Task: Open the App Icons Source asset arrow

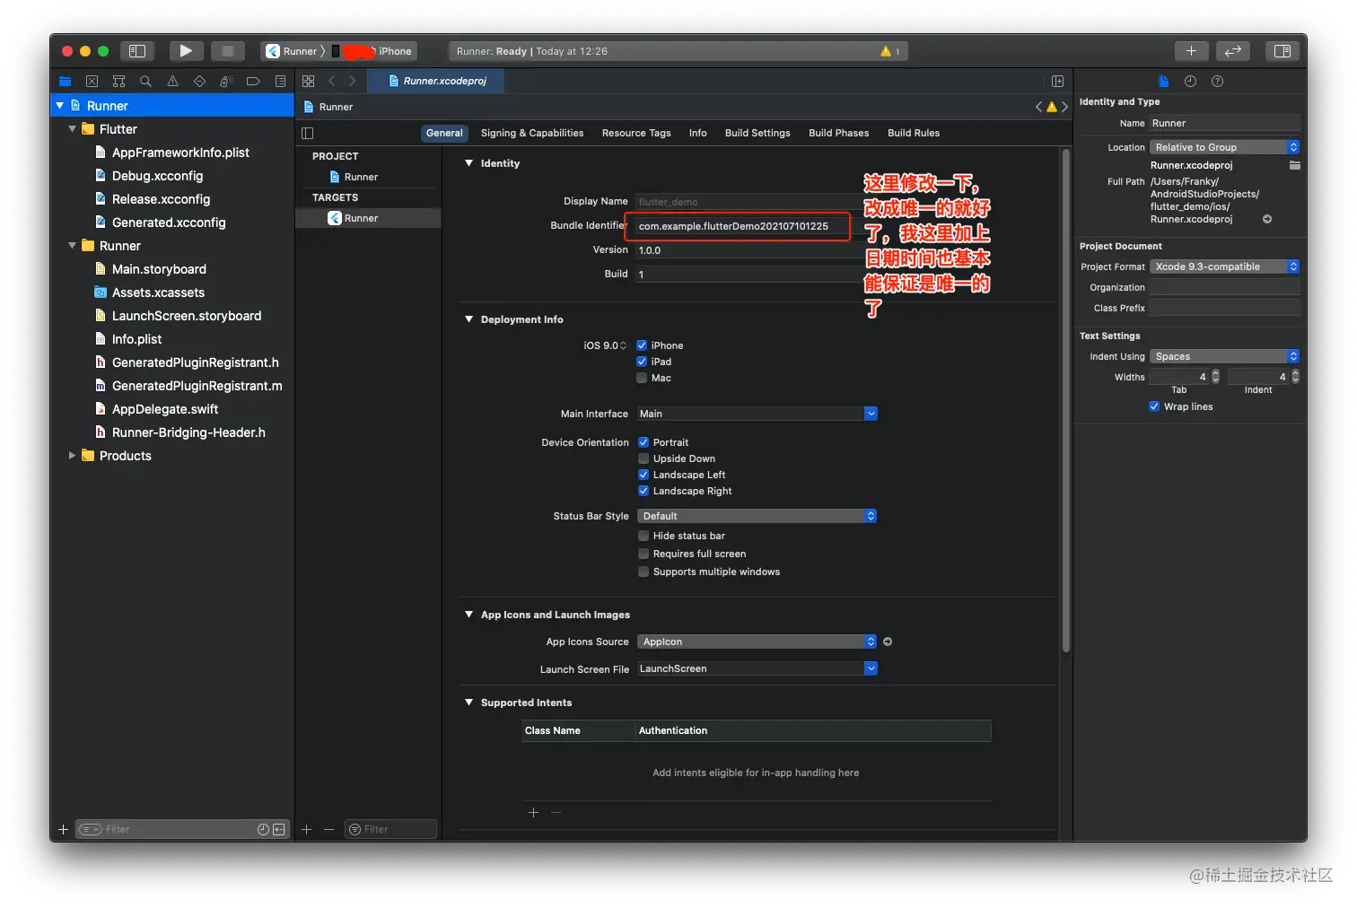Action: pyautogui.click(x=888, y=642)
